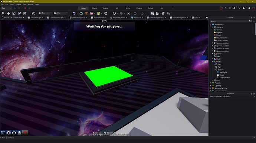Click the Part insert cube icon
The image size is (256, 143).
pyautogui.click(x=74, y=13)
